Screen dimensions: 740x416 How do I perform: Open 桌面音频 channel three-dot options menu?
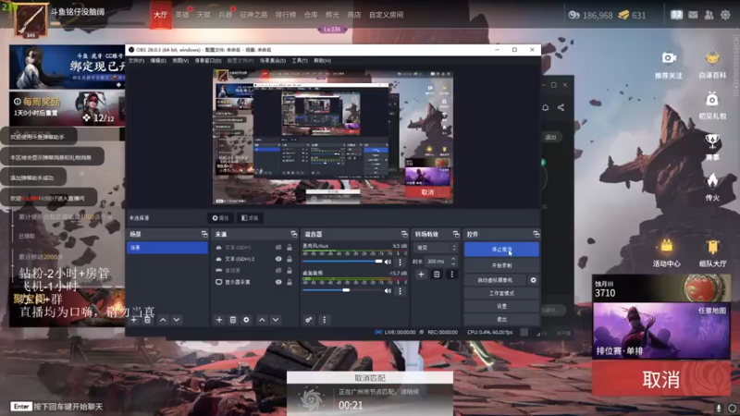[x=401, y=291]
